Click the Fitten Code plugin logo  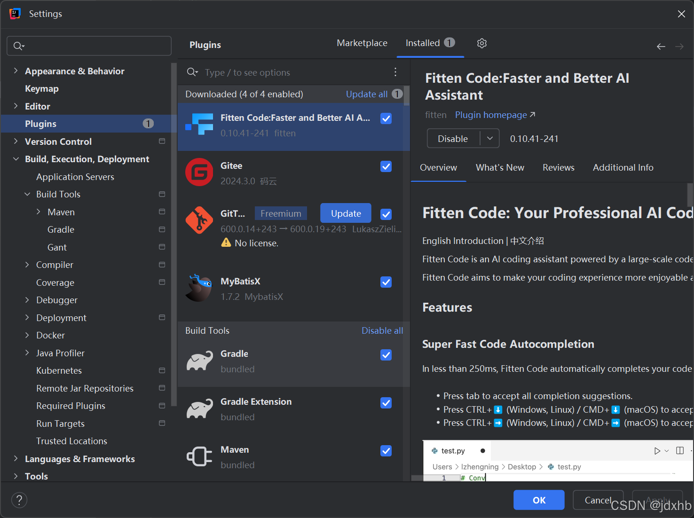(x=199, y=125)
